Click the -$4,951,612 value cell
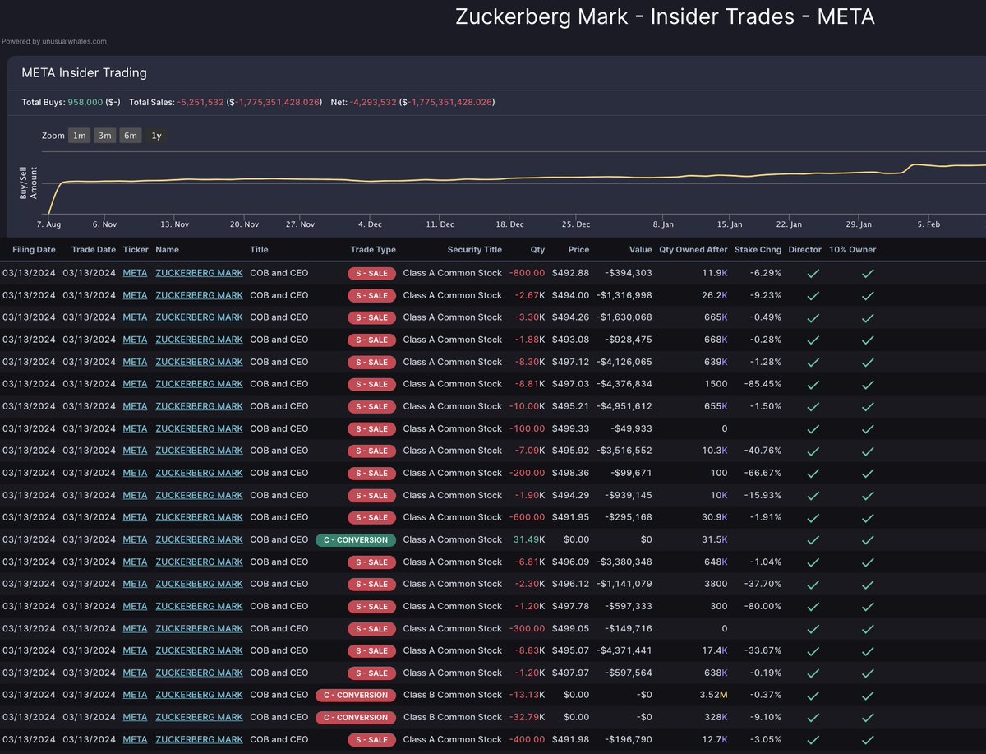Screen dimensions: 986x754 (x=624, y=406)
